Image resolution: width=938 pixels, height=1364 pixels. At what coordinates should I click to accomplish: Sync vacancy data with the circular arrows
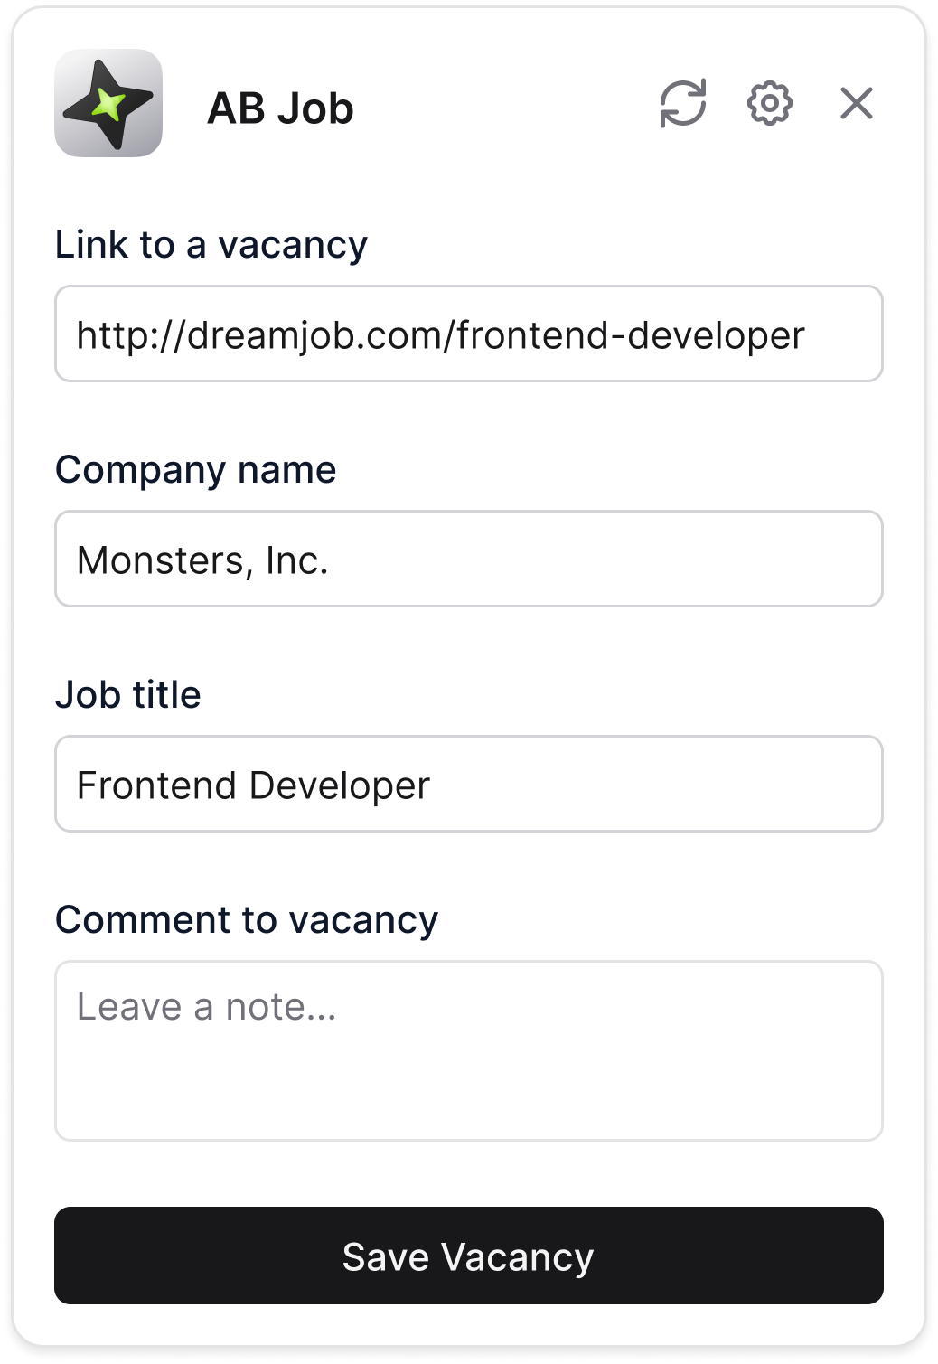pyautogui.click(x=682, y=103)
